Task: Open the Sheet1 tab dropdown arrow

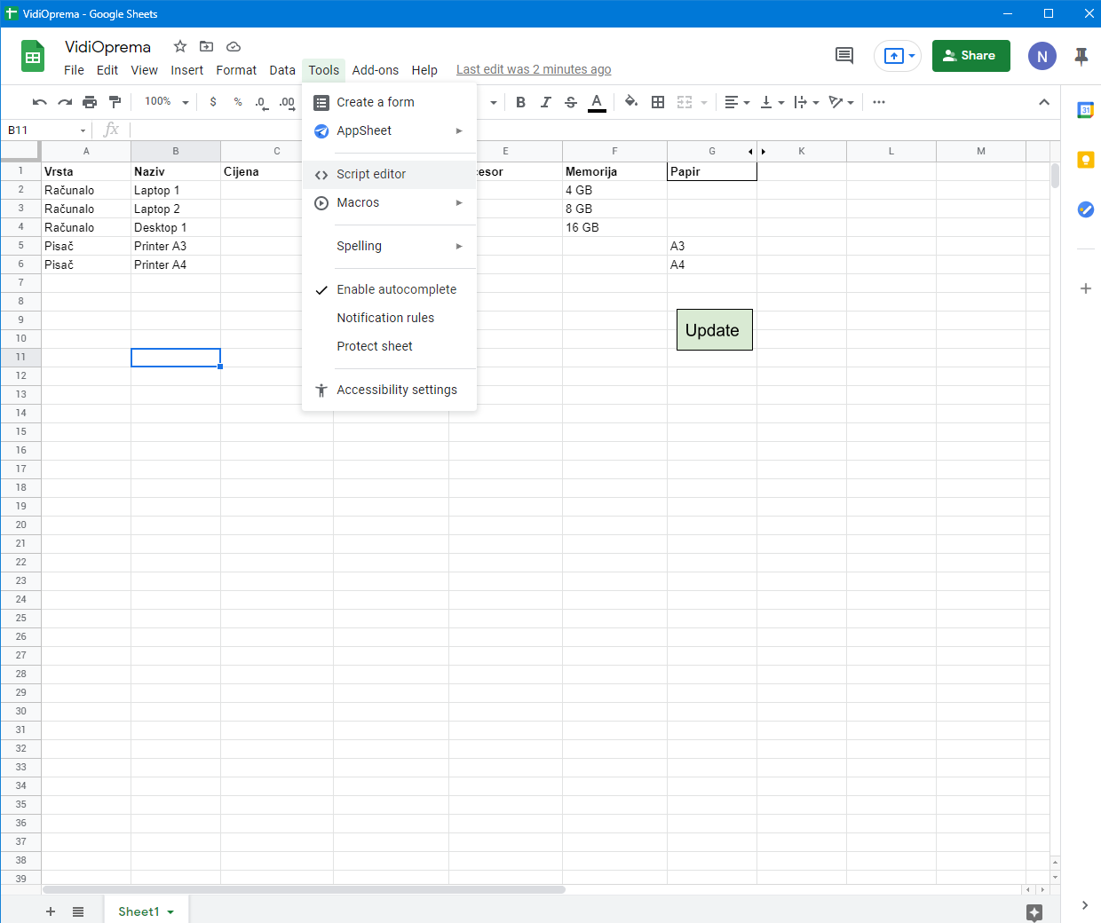Action: coord(170,912)
